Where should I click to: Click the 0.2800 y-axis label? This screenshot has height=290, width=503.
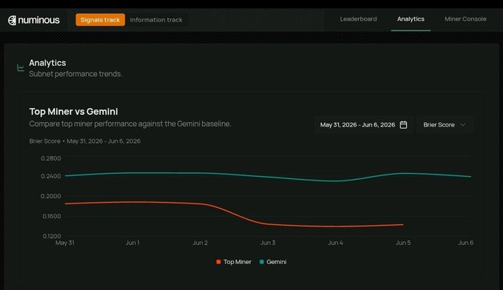(x=51, y=158)
